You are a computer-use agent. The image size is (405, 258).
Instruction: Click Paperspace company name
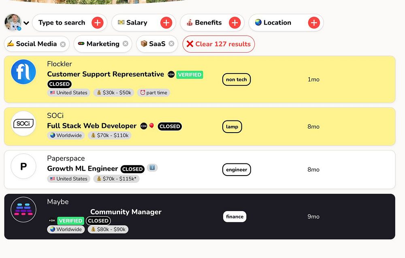point(66,159)
